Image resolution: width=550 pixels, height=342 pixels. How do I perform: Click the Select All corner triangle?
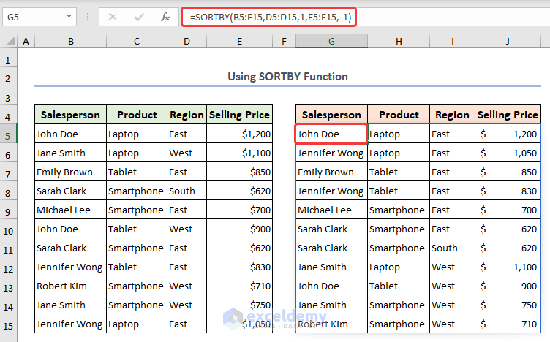[x=8, y=42]
